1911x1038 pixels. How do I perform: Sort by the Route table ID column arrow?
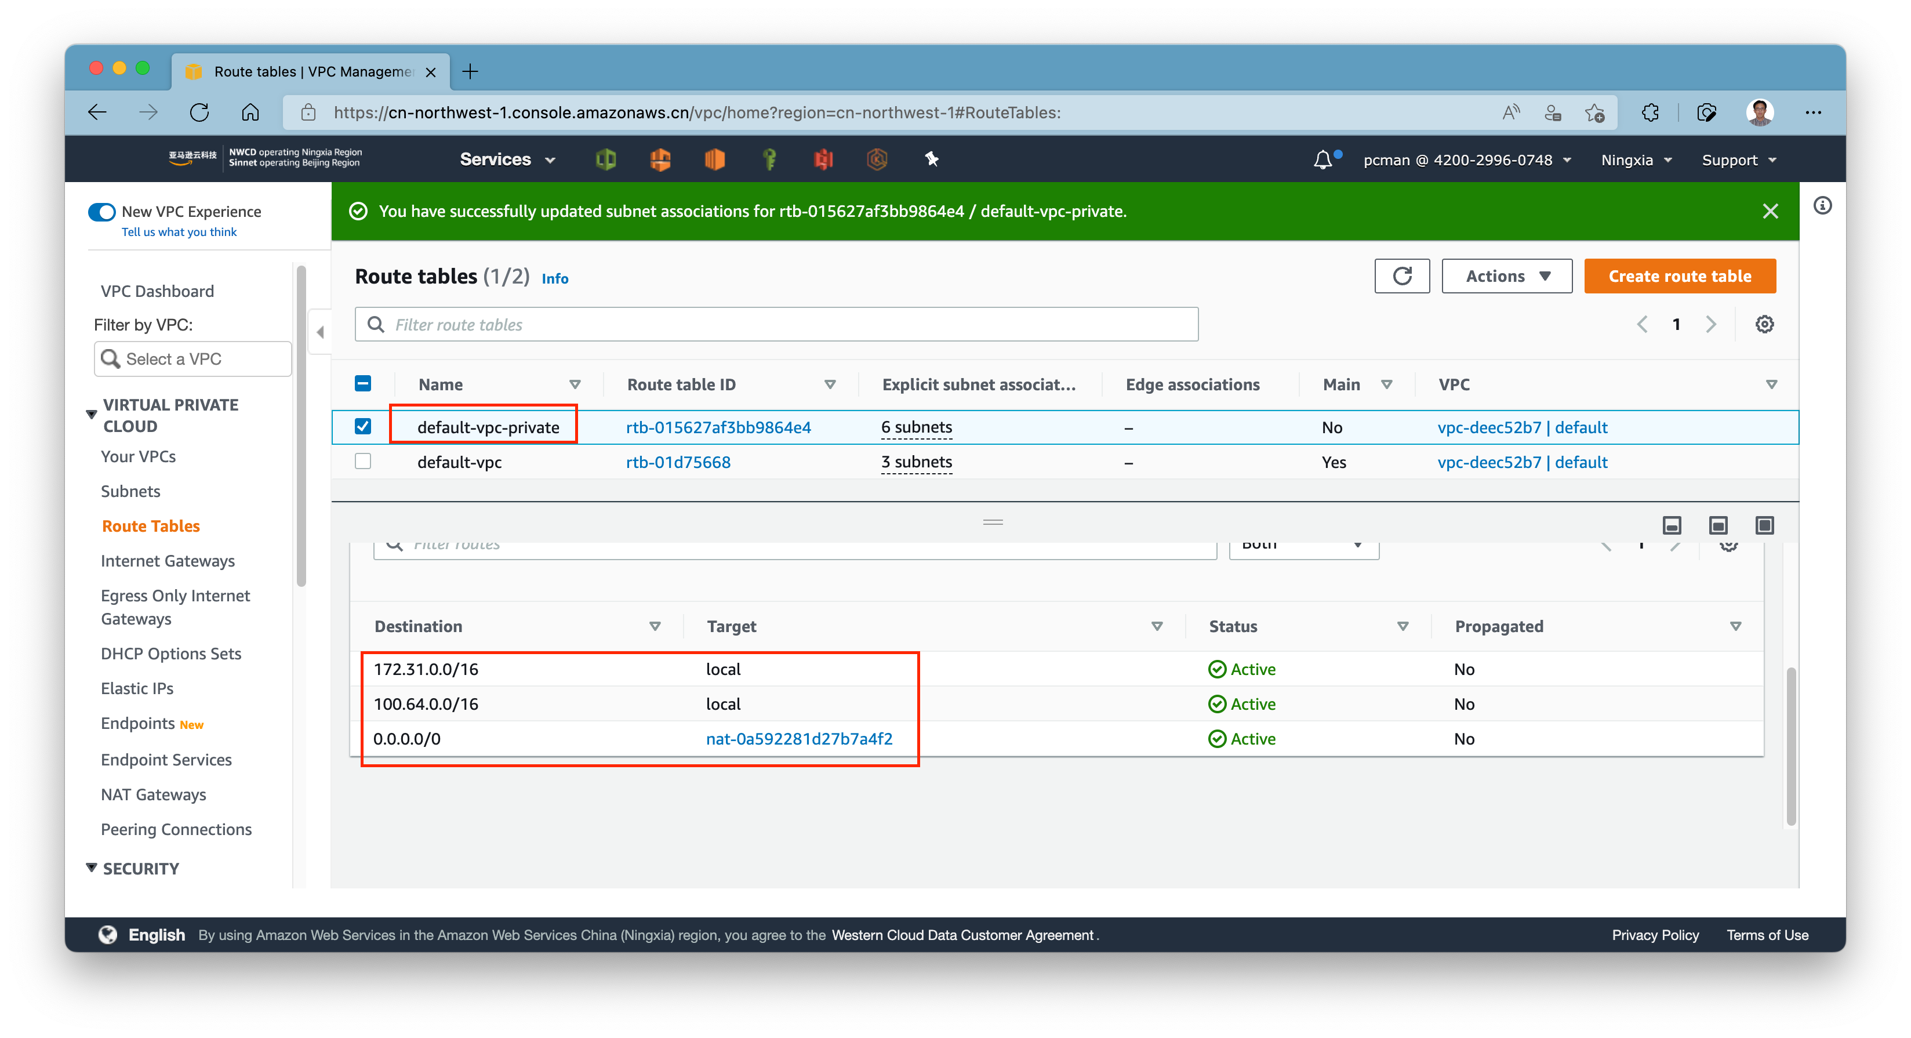click(x=830, y=384)
